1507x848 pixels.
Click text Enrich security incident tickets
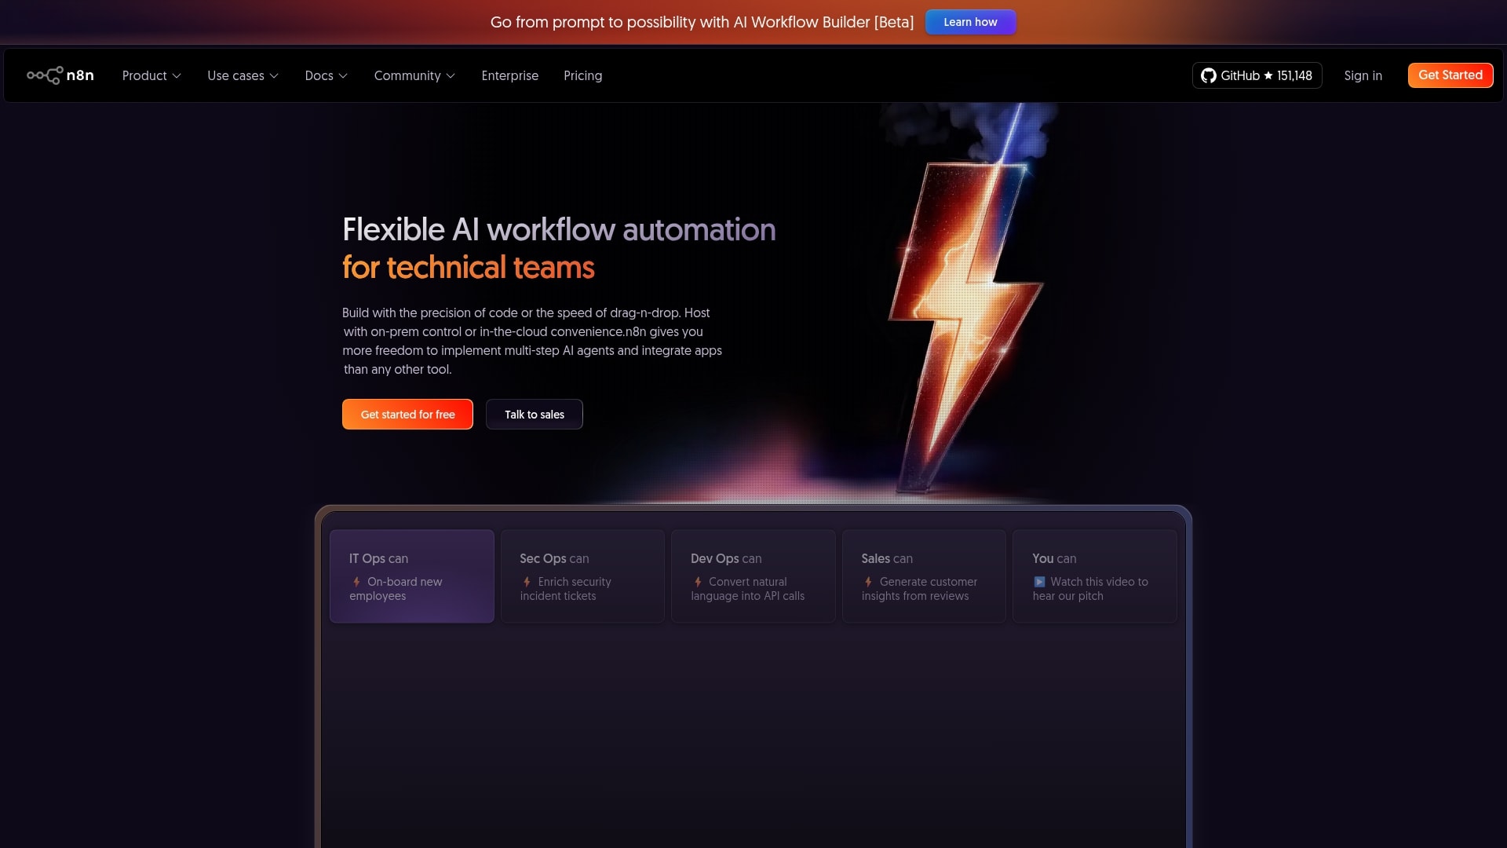tap(567, 589)
